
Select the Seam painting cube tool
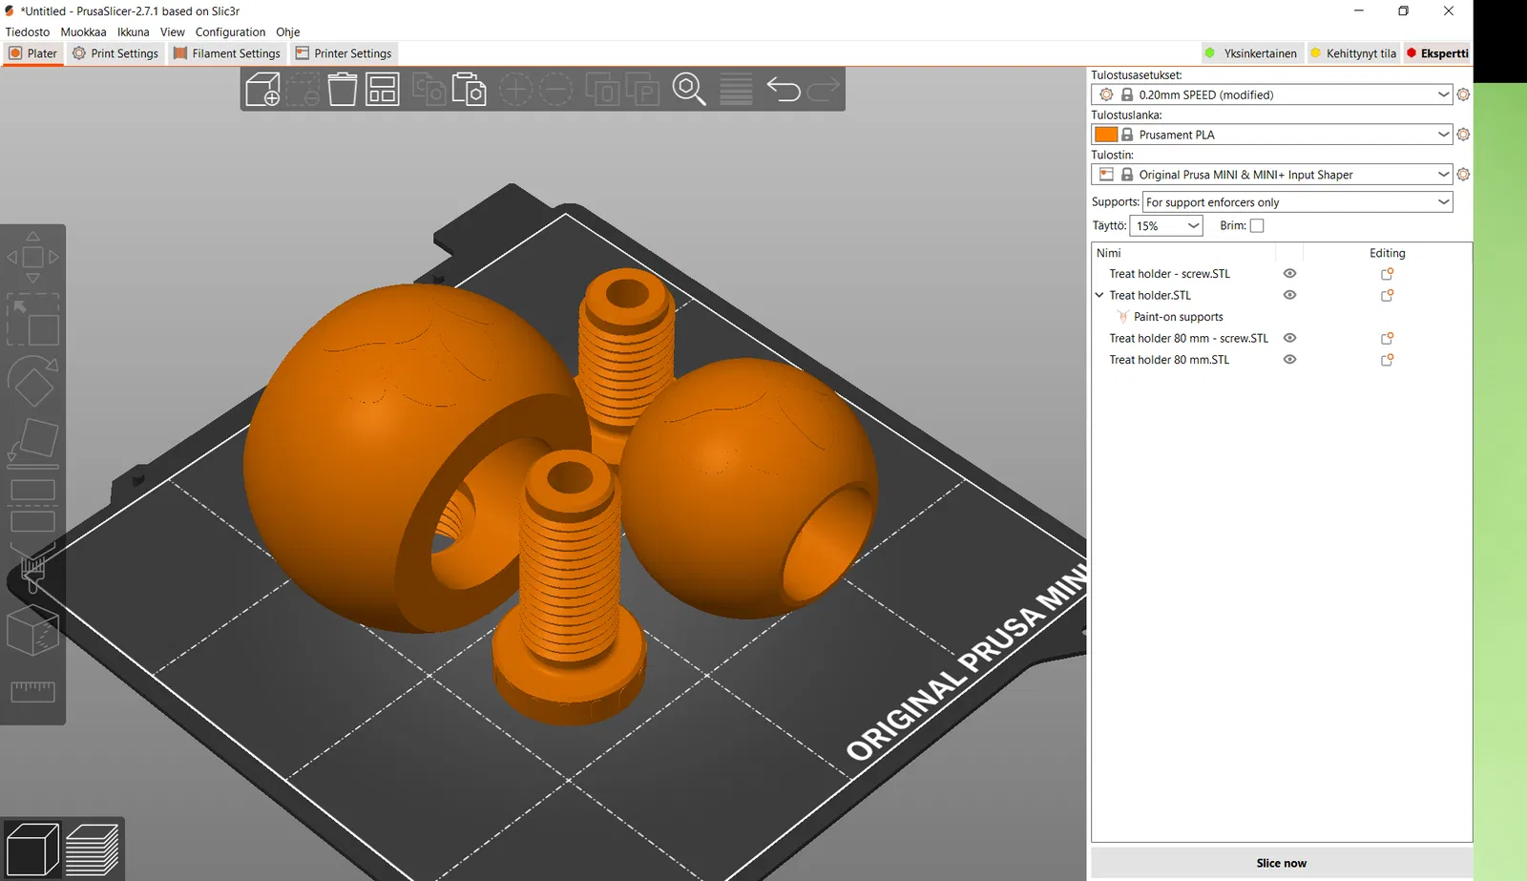(x=32, y=630)
